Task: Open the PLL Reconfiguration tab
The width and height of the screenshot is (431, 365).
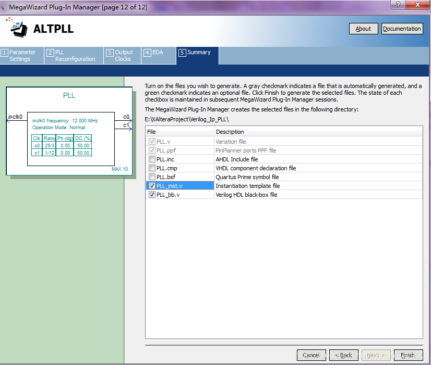Action: pyautogui.click(x=74, y=55)
